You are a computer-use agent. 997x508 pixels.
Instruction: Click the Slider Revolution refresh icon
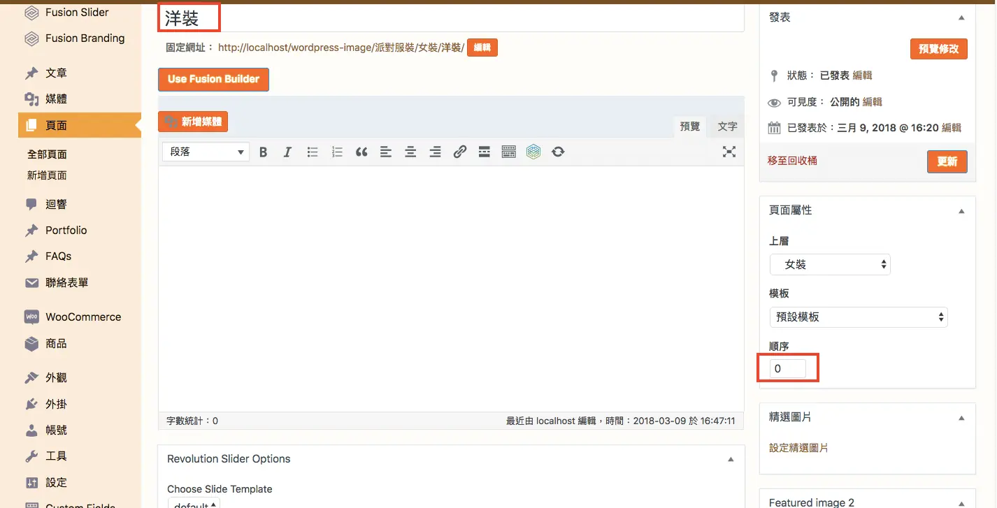pyautogui.click(x=558, y=152)
